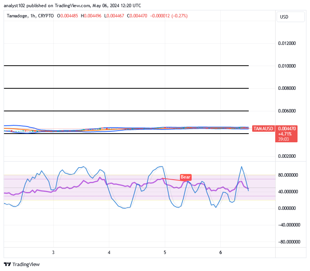Click the 0.010000 price axis label
The height and width of the screenshot is (271, 310).
pos(287,66)
